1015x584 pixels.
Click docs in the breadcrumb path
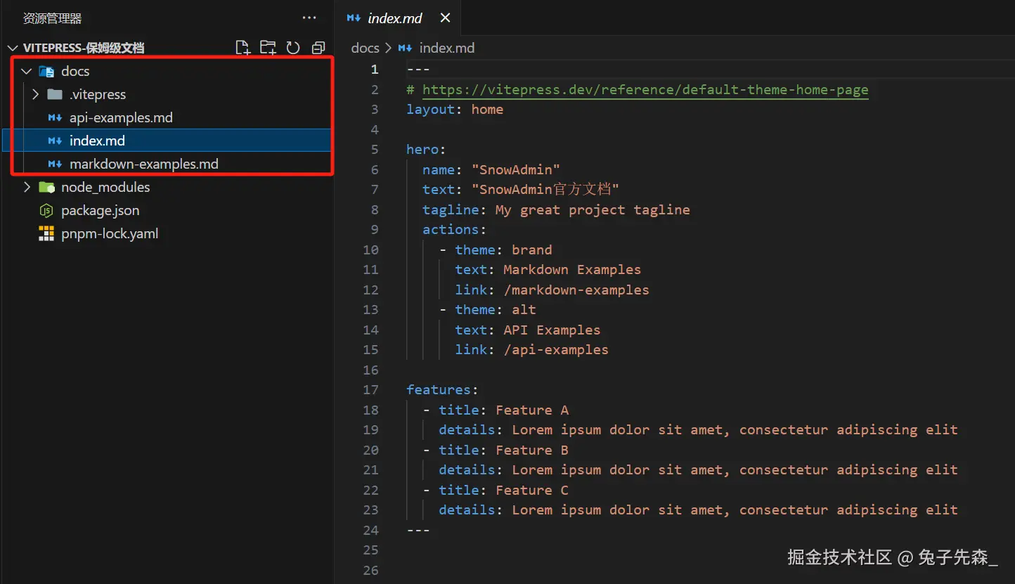[365, 48]
